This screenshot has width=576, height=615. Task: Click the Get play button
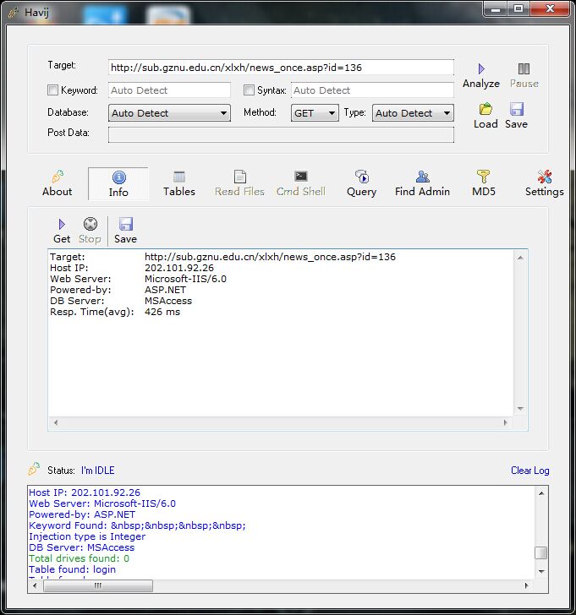click(62, 231)
